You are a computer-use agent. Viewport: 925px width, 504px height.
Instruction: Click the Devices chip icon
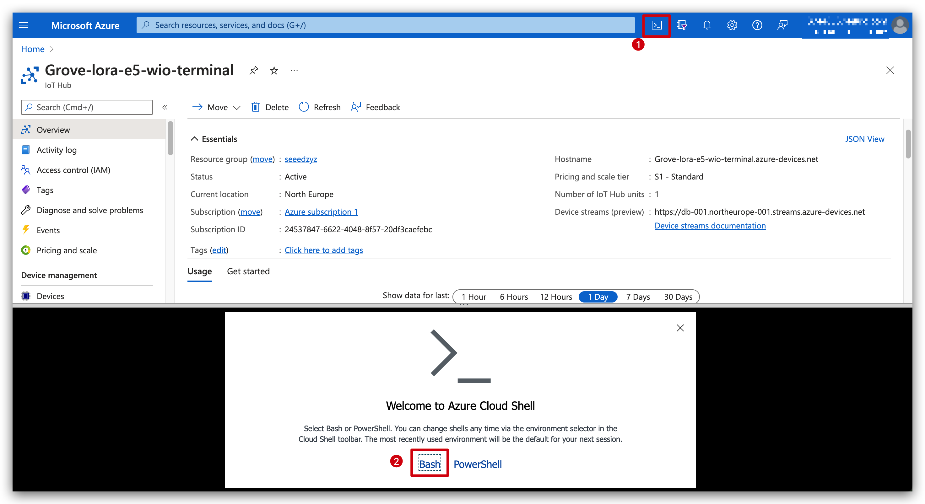coord(26,296)
